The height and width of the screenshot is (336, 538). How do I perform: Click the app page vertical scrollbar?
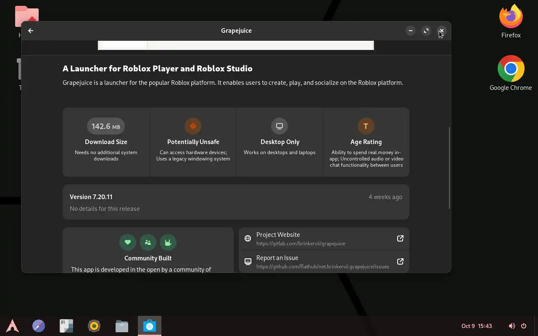449,168
